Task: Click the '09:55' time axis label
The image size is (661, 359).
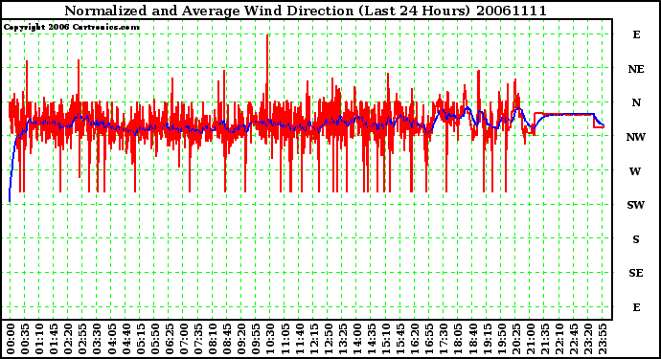Action: [256, 339]
